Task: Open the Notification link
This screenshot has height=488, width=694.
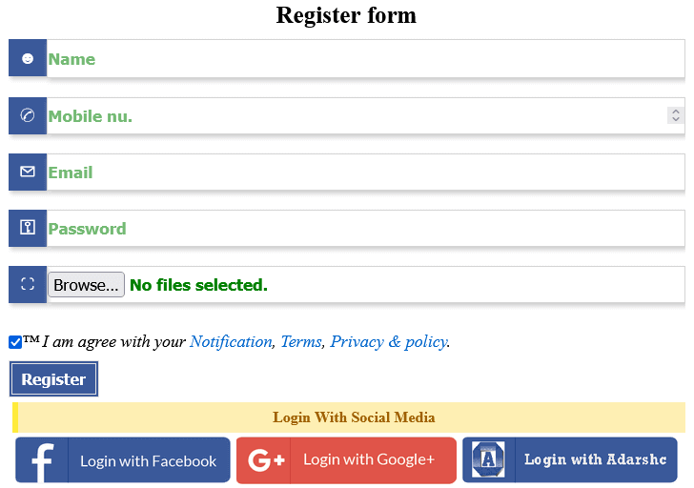Action: [231, 341]
